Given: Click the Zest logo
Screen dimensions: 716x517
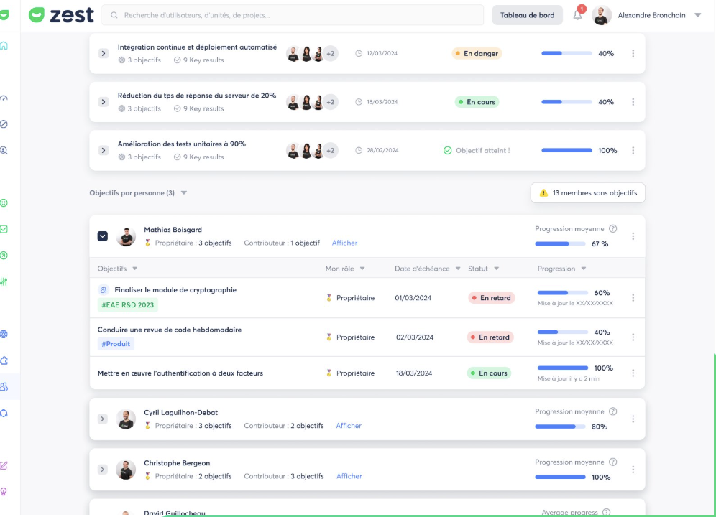Looking at the screenshot, I should point(61,15).
